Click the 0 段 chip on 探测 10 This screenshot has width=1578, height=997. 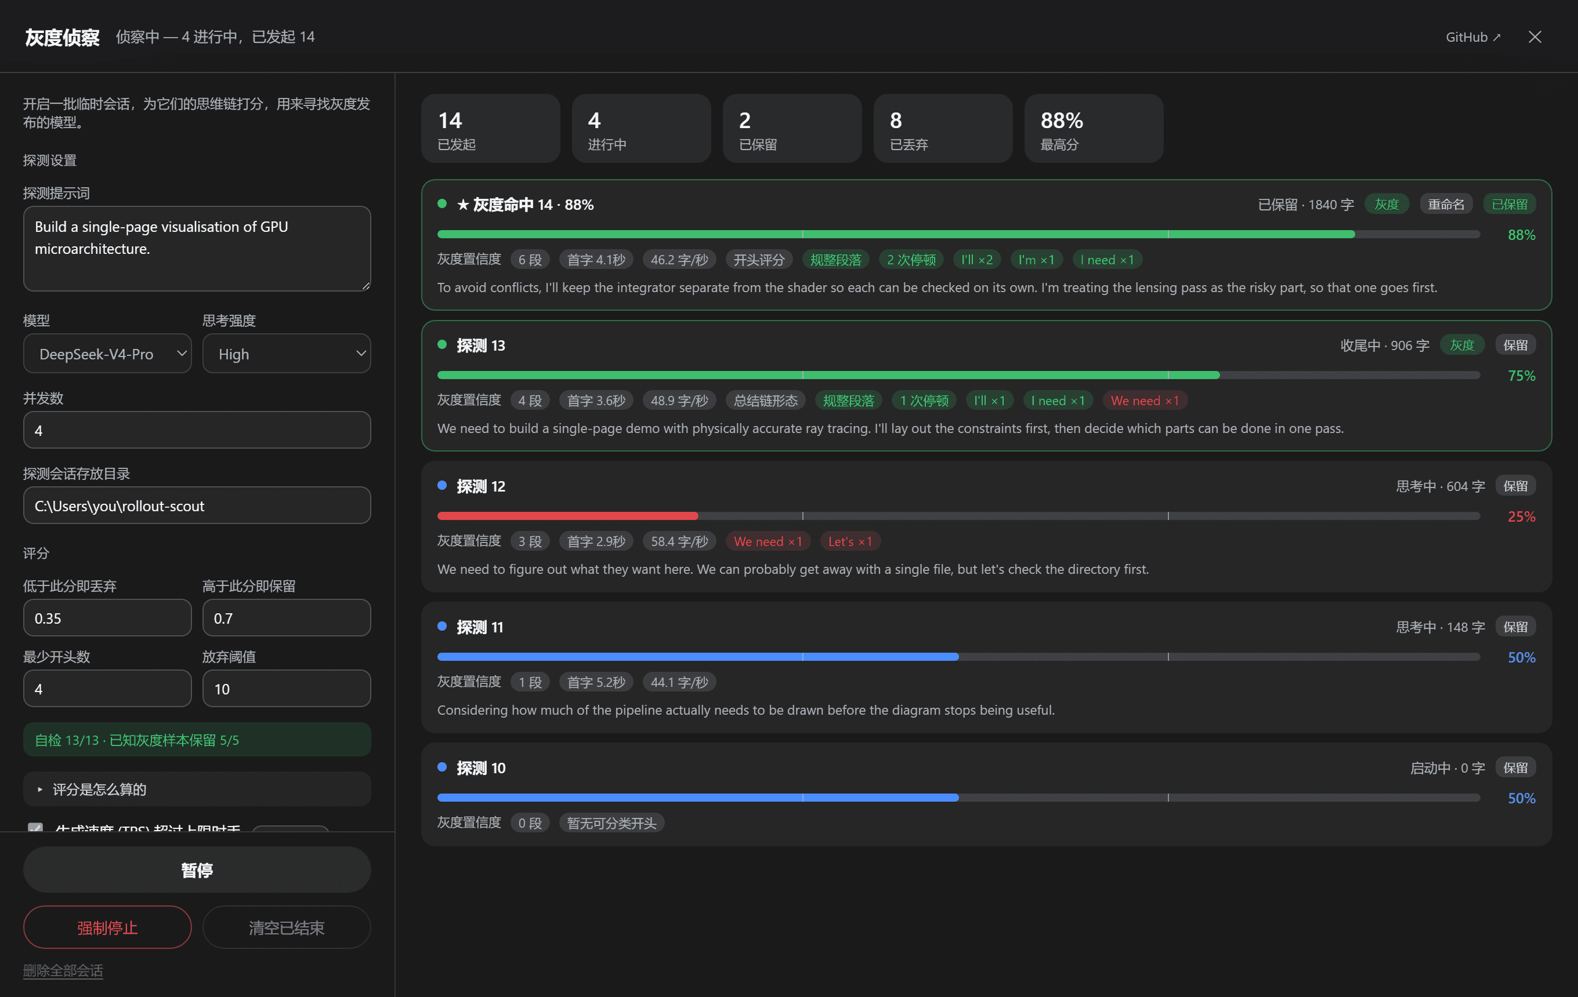(x=530, y=823)
